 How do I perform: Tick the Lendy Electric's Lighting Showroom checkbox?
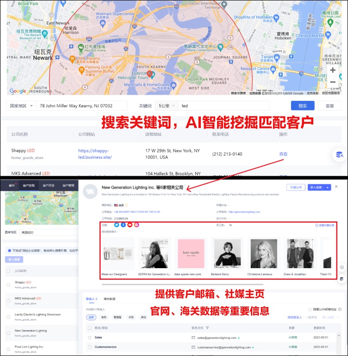pyautogui.click(x=8, y=317)
